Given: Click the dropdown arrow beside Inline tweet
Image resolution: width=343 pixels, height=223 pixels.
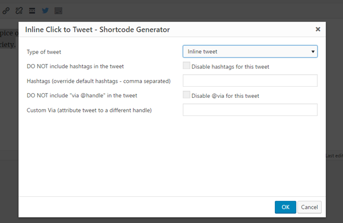Looking at the screenshot, I should (313, 51).
